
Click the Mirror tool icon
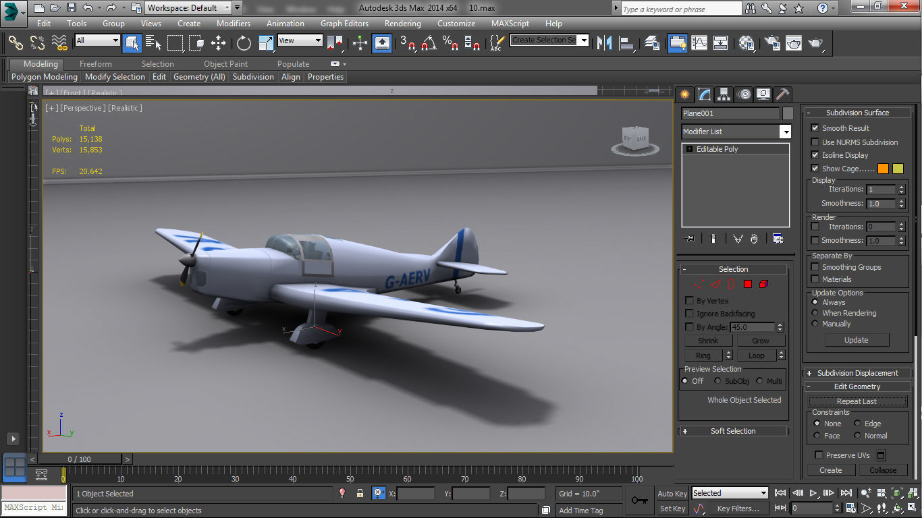tap(605, 43)
